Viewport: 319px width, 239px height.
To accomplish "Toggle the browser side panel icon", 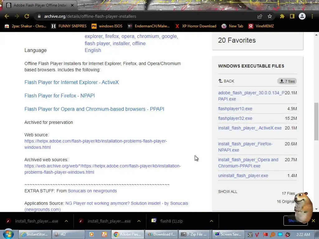I will (x=292, y=16).
